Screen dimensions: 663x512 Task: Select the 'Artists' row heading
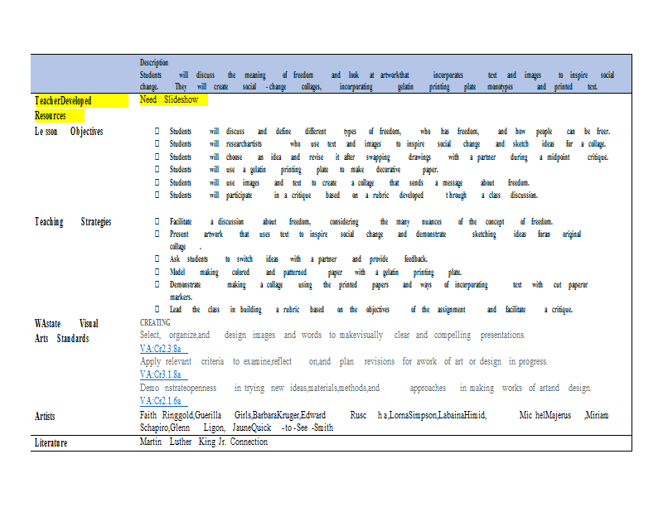click(x=45, y=416)
